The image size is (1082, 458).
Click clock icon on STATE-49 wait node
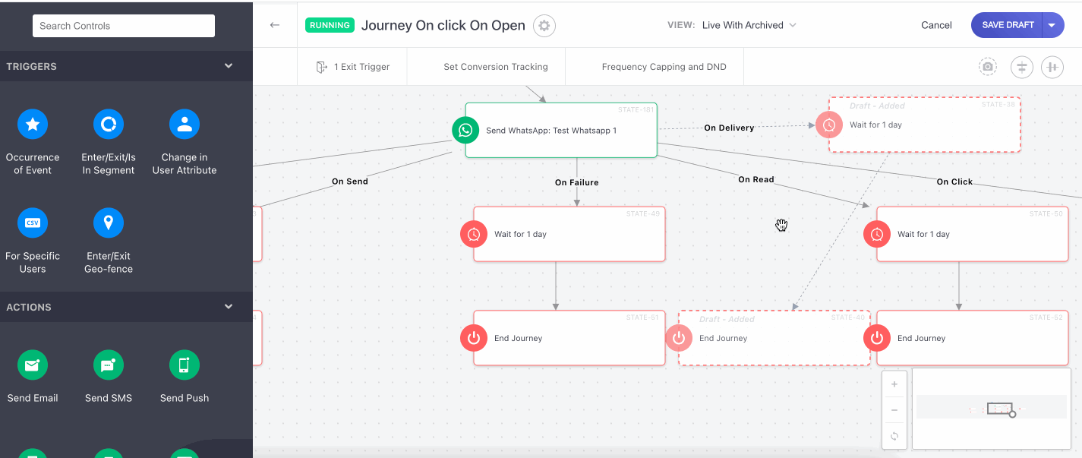click(474, 234)
